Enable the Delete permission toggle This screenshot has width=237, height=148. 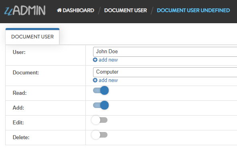99,135
